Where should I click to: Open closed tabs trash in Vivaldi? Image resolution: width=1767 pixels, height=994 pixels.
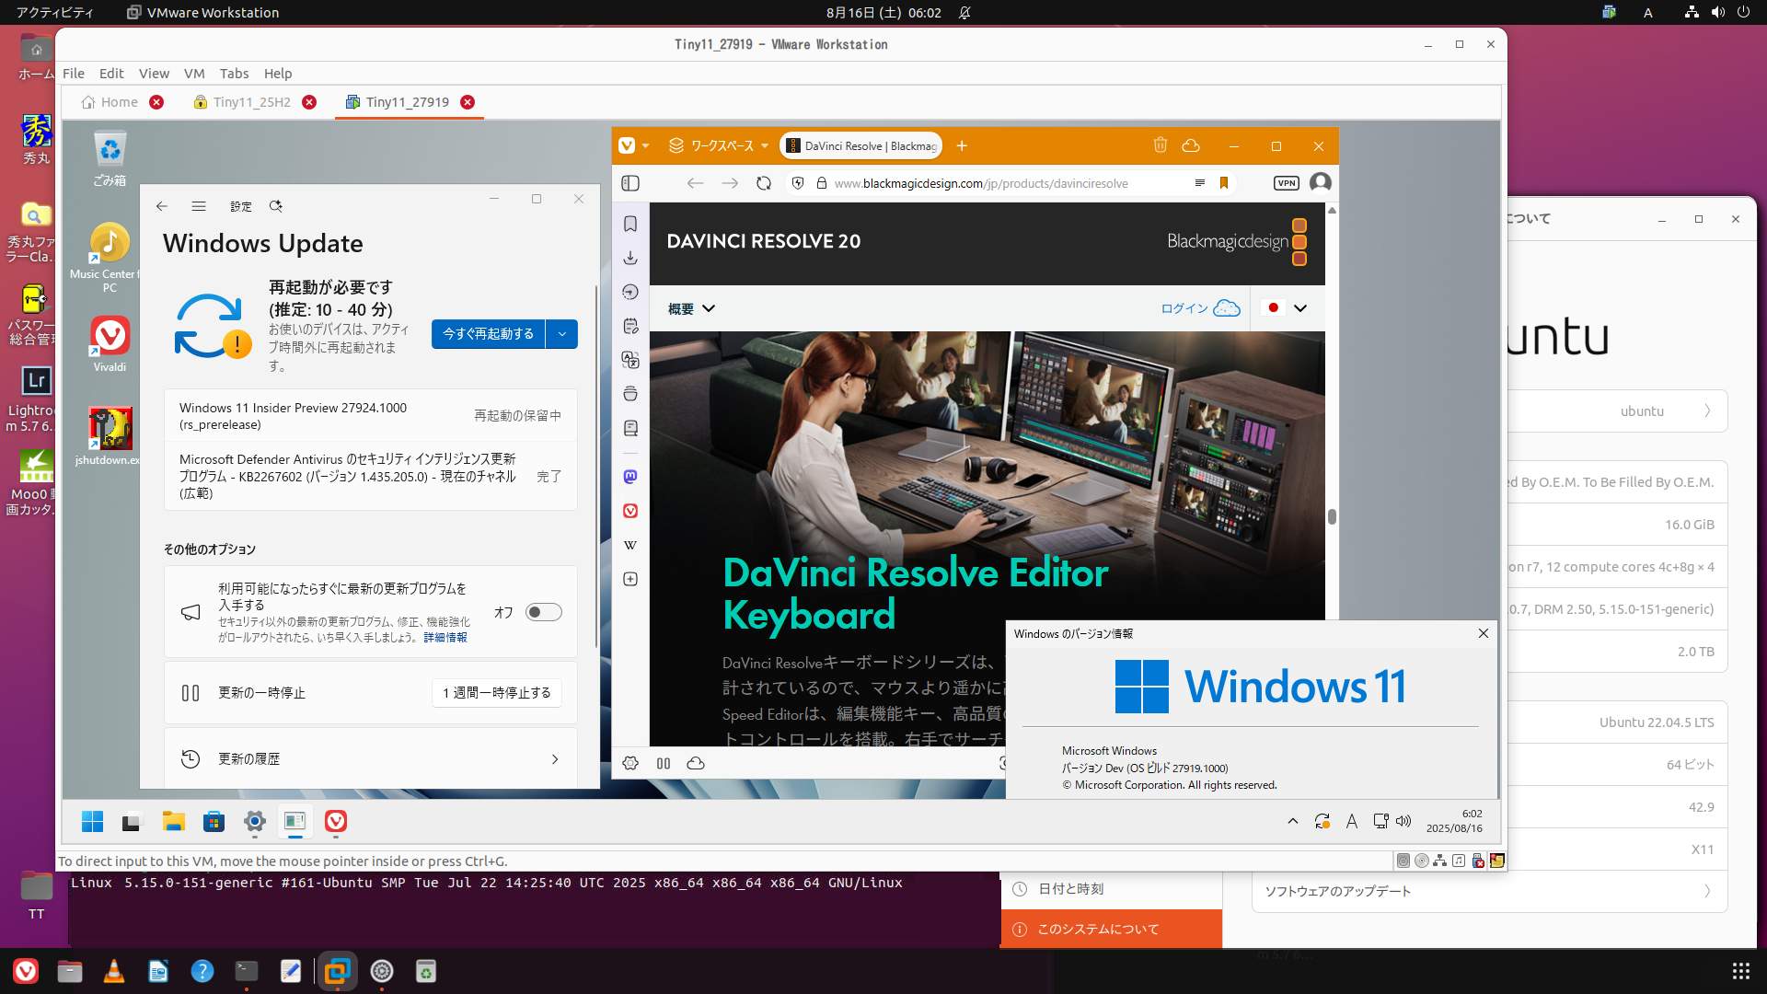pos(1161,145)
